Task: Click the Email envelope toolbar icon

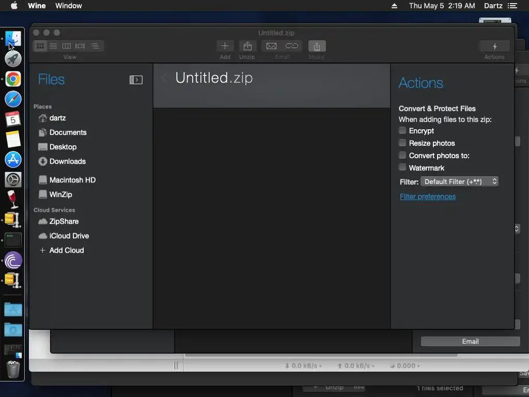Action: point(271,46)
